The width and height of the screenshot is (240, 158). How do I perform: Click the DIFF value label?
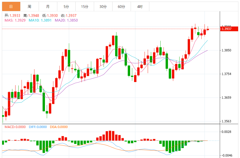coord(38,127)
